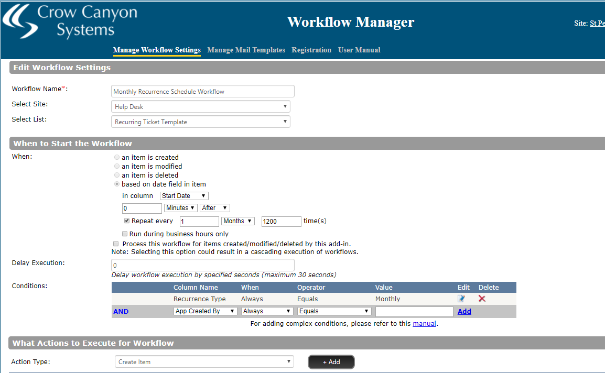Open the After timing dropdown
The width and height of the screenshot is (605, 373).
[215, 208]
